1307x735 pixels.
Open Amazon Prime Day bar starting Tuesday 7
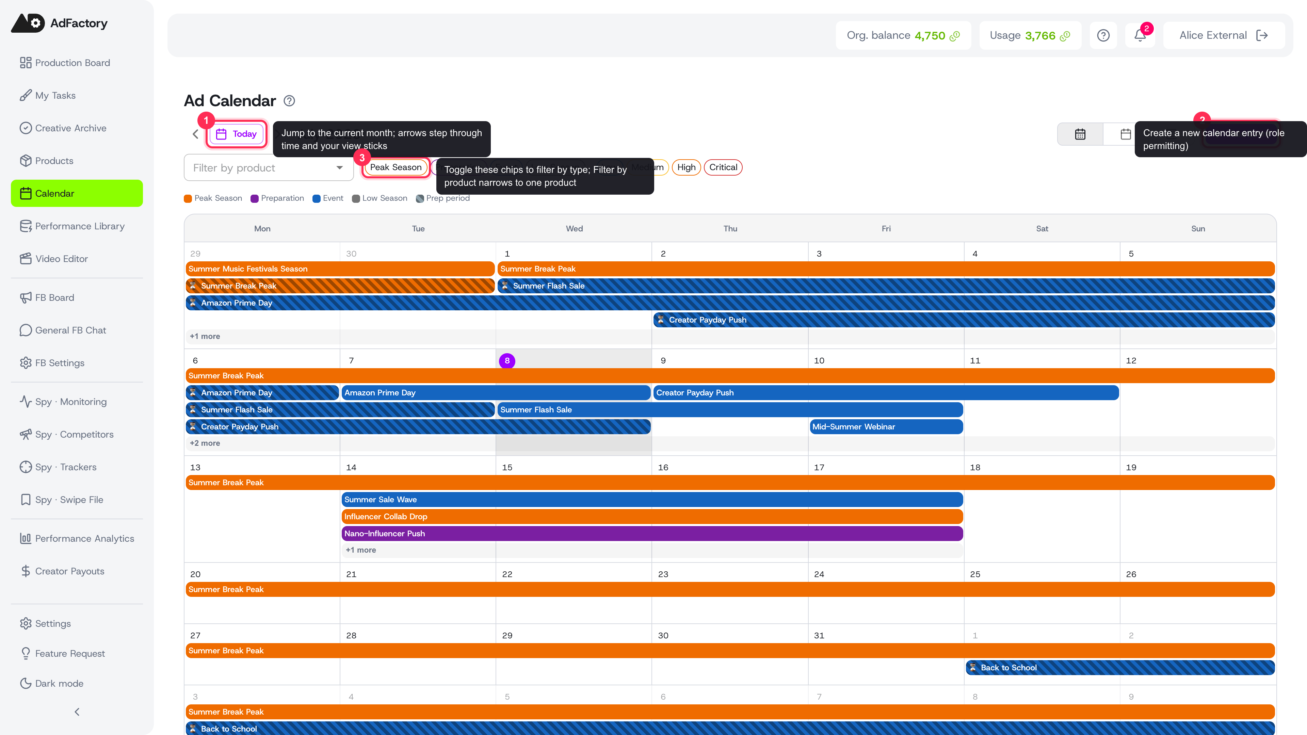point(496,393)
